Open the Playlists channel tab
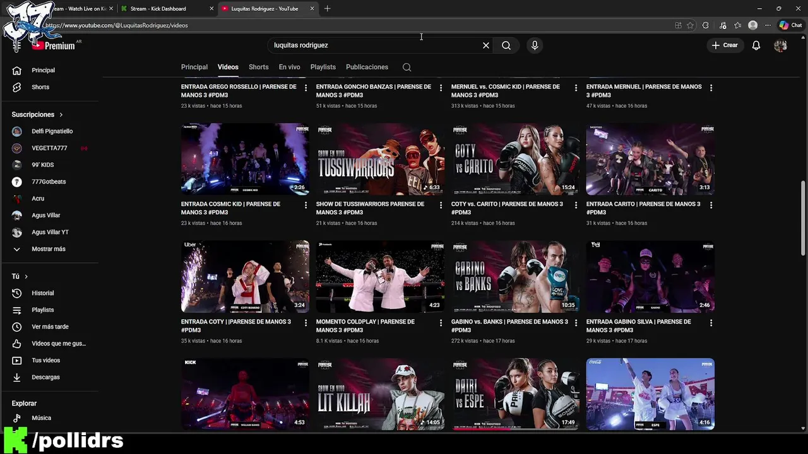This screenshot has height=454, width=808. [323, 67]
